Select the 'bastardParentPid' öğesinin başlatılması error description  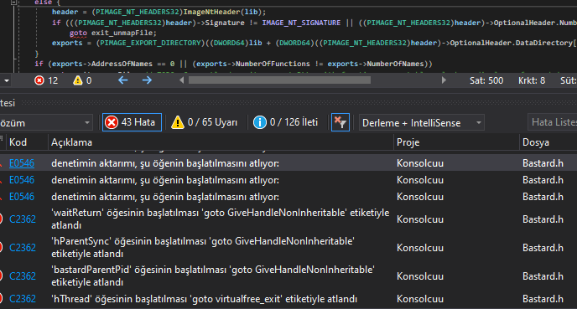[x=213, y=276]
